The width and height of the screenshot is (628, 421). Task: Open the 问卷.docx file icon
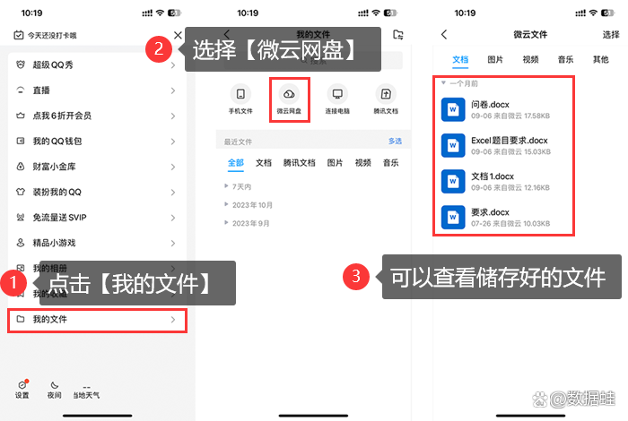click(452, 109)
